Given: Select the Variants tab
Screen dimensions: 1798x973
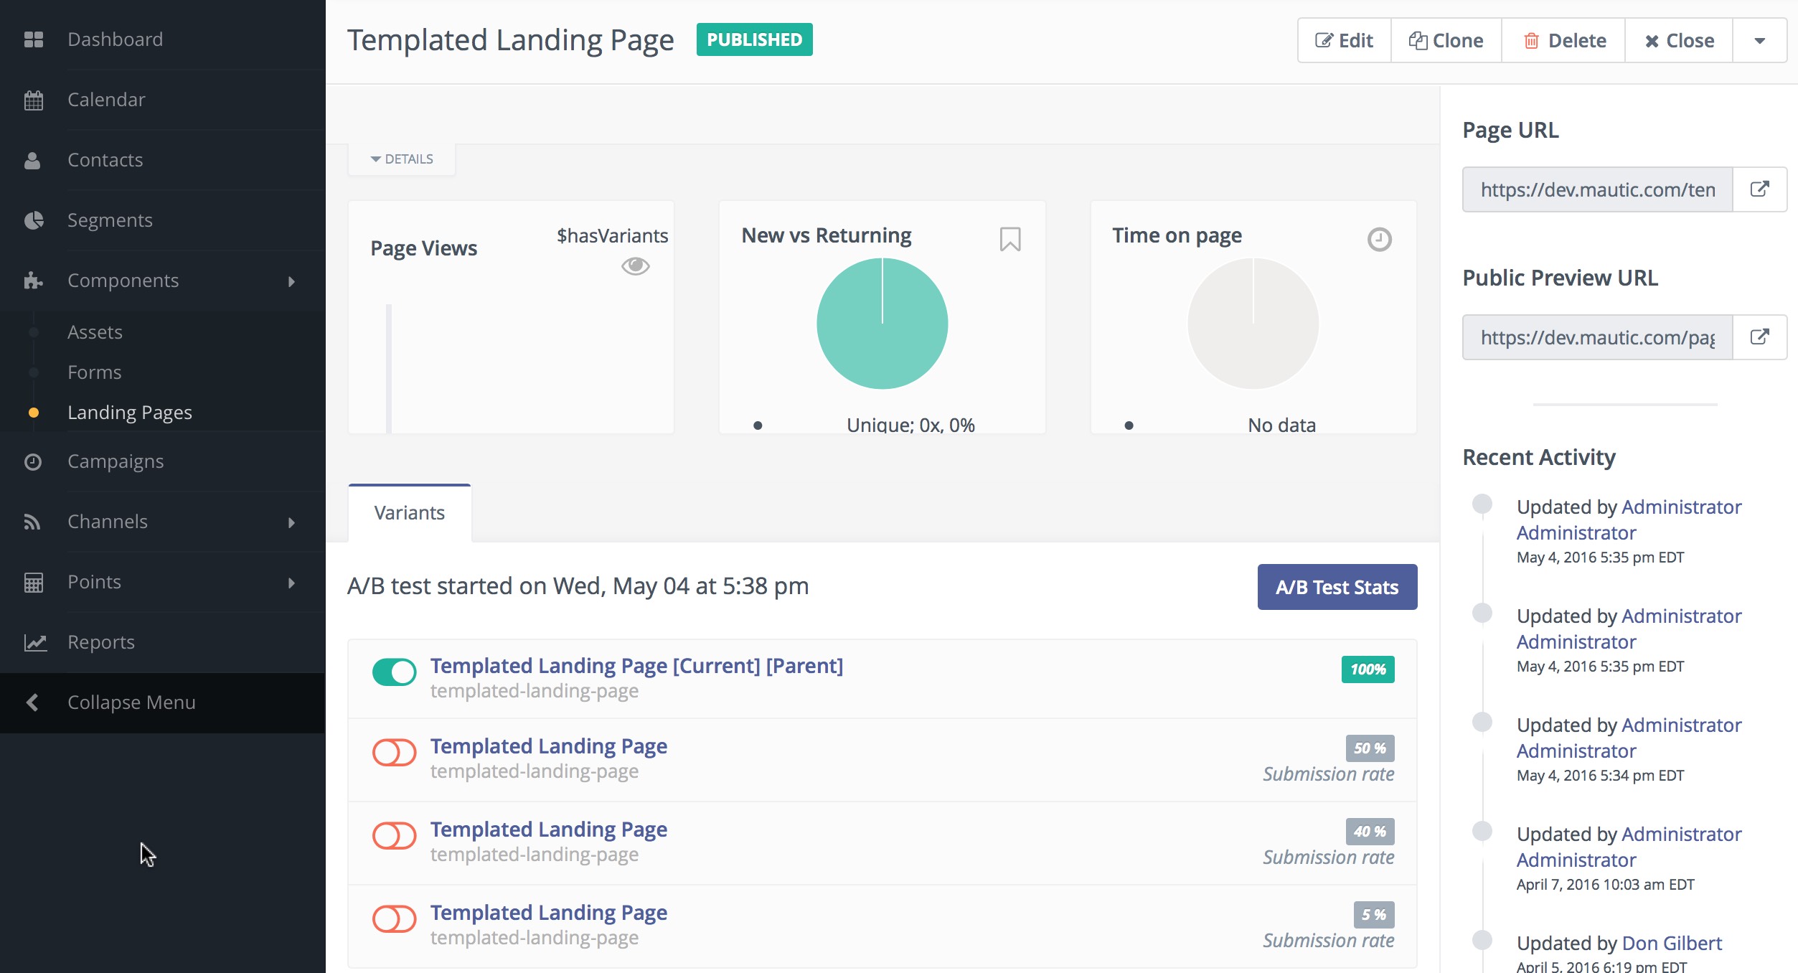Looking at the screenshot, I should (410, 513).
